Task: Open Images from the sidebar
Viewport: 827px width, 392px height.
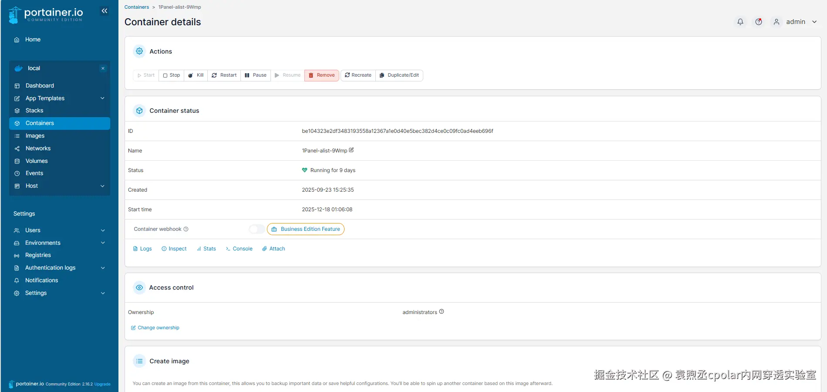Action: (x=59, y=136)
